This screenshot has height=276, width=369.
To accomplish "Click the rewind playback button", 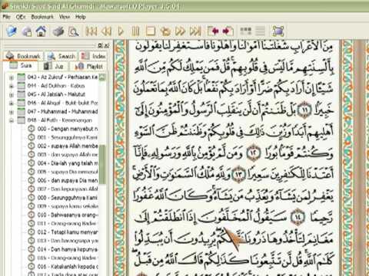I will (x=106, y=31).
